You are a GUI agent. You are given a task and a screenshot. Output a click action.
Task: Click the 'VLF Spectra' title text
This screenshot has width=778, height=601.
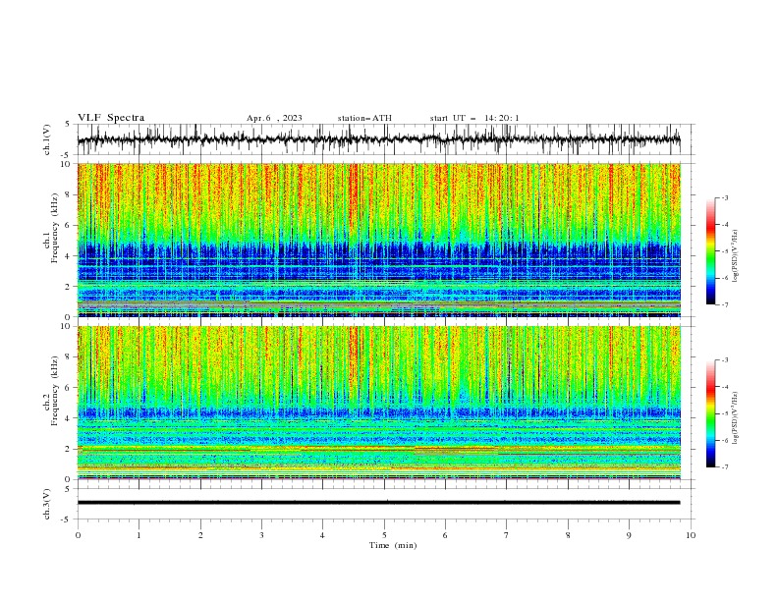coord(111,118)
